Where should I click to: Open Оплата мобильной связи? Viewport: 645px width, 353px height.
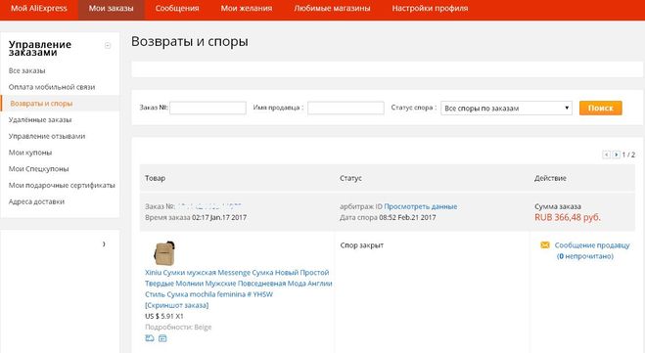pos(52,87)
